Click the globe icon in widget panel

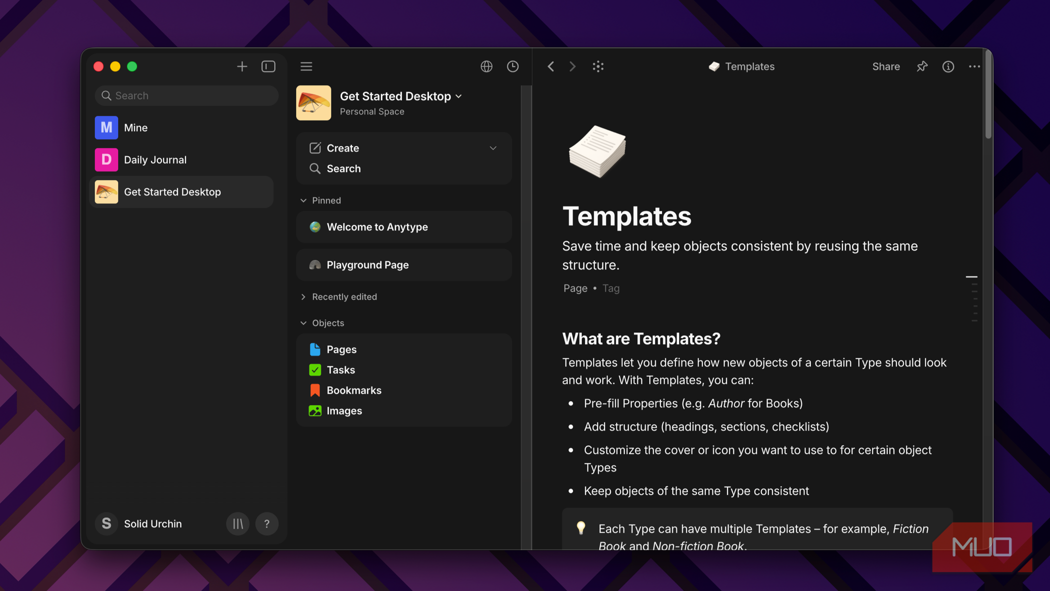tap(486, 66)
